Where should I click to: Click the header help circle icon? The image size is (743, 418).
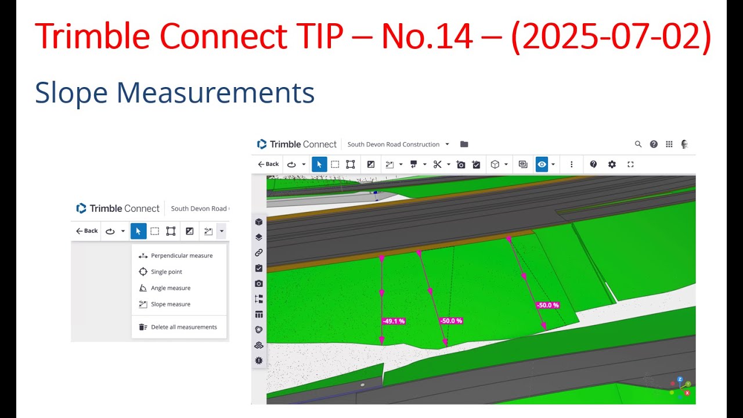[654, 144]
